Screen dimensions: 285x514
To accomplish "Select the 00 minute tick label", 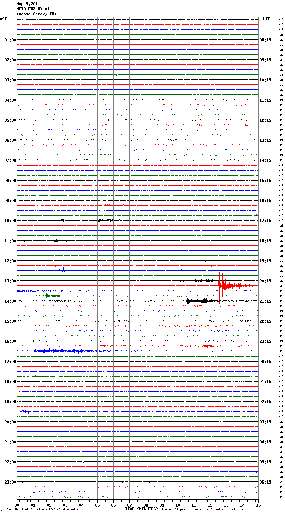I will click(x=17, y=505).
